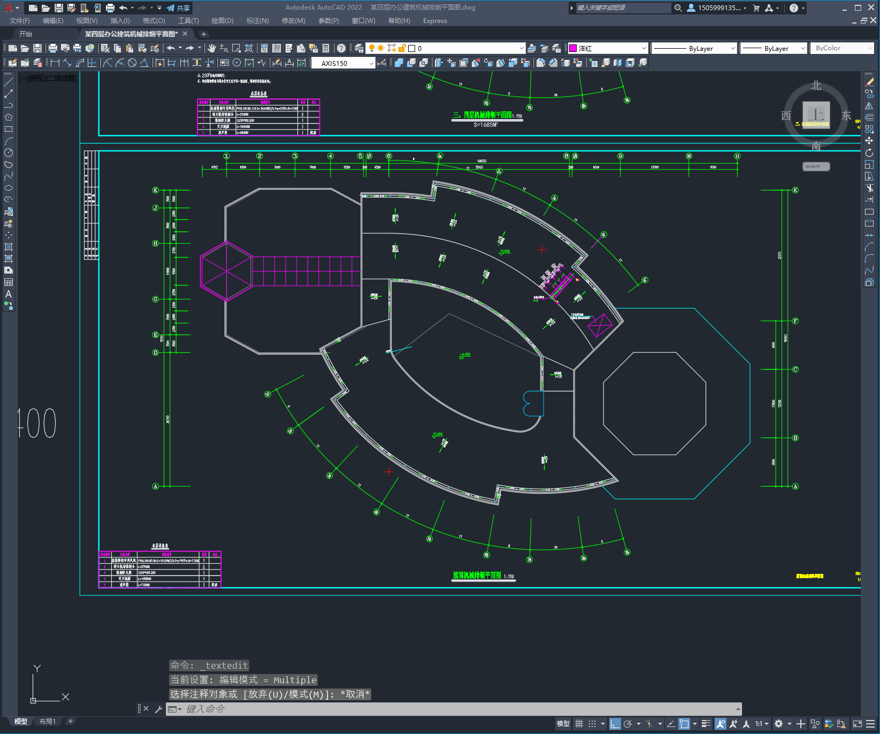Click the 上 top face of the ViewCube
880x734 pixels.
point(816,115)
